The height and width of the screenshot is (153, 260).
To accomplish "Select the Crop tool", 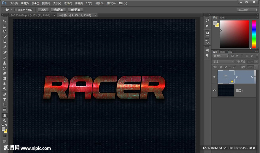I will click(5, 42).
